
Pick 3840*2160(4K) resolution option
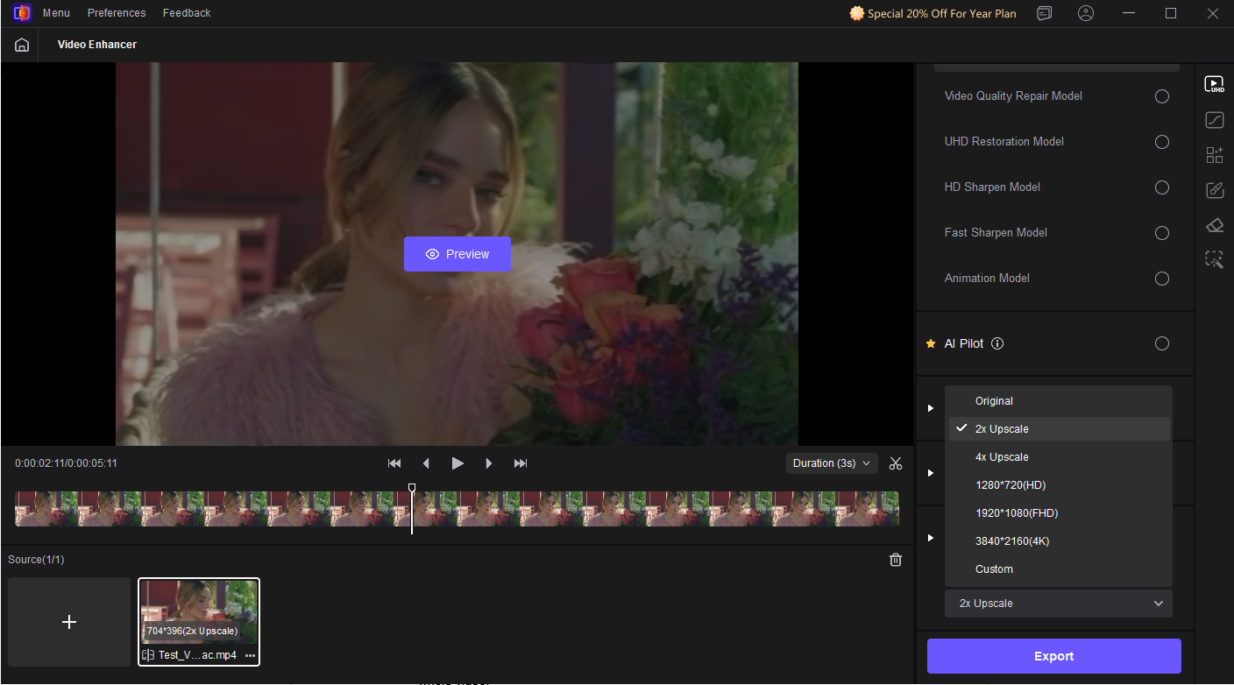coord(1011,541)
